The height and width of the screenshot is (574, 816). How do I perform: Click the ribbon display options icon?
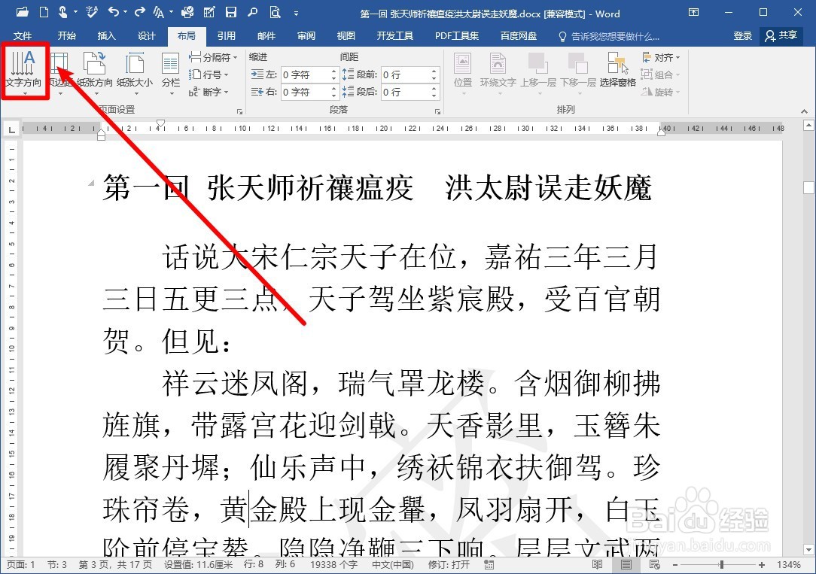(x=694, y=12)
